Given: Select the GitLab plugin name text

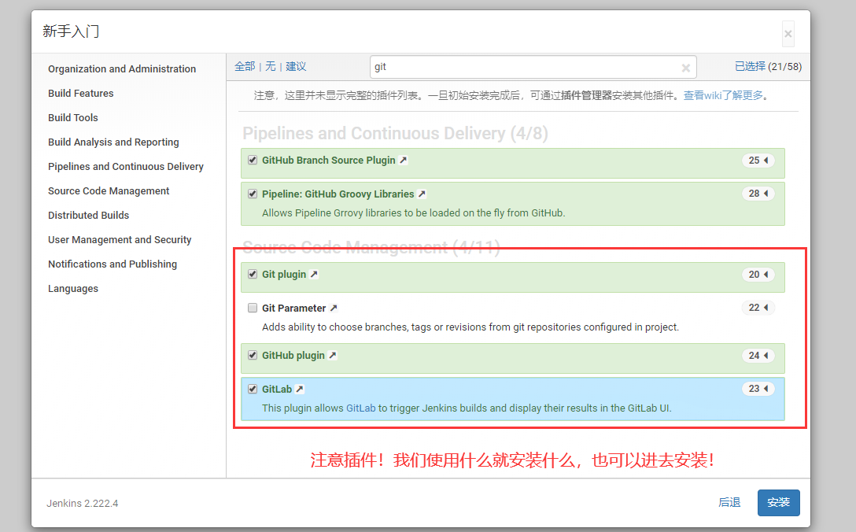Looking at the screenshot, I should pyautogui.click(x=277, y=389).
